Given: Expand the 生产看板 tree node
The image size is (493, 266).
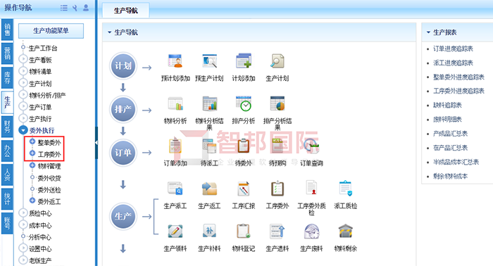Looking at the screenshot, I should [x=23, y=59].
